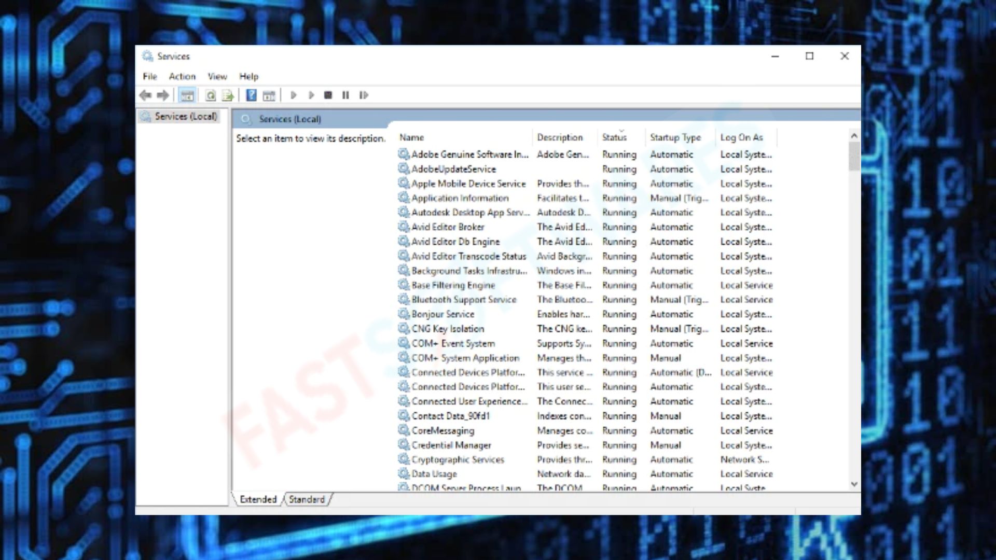
Task: Click gear icon beside Application Information
Action: [404, 198]
